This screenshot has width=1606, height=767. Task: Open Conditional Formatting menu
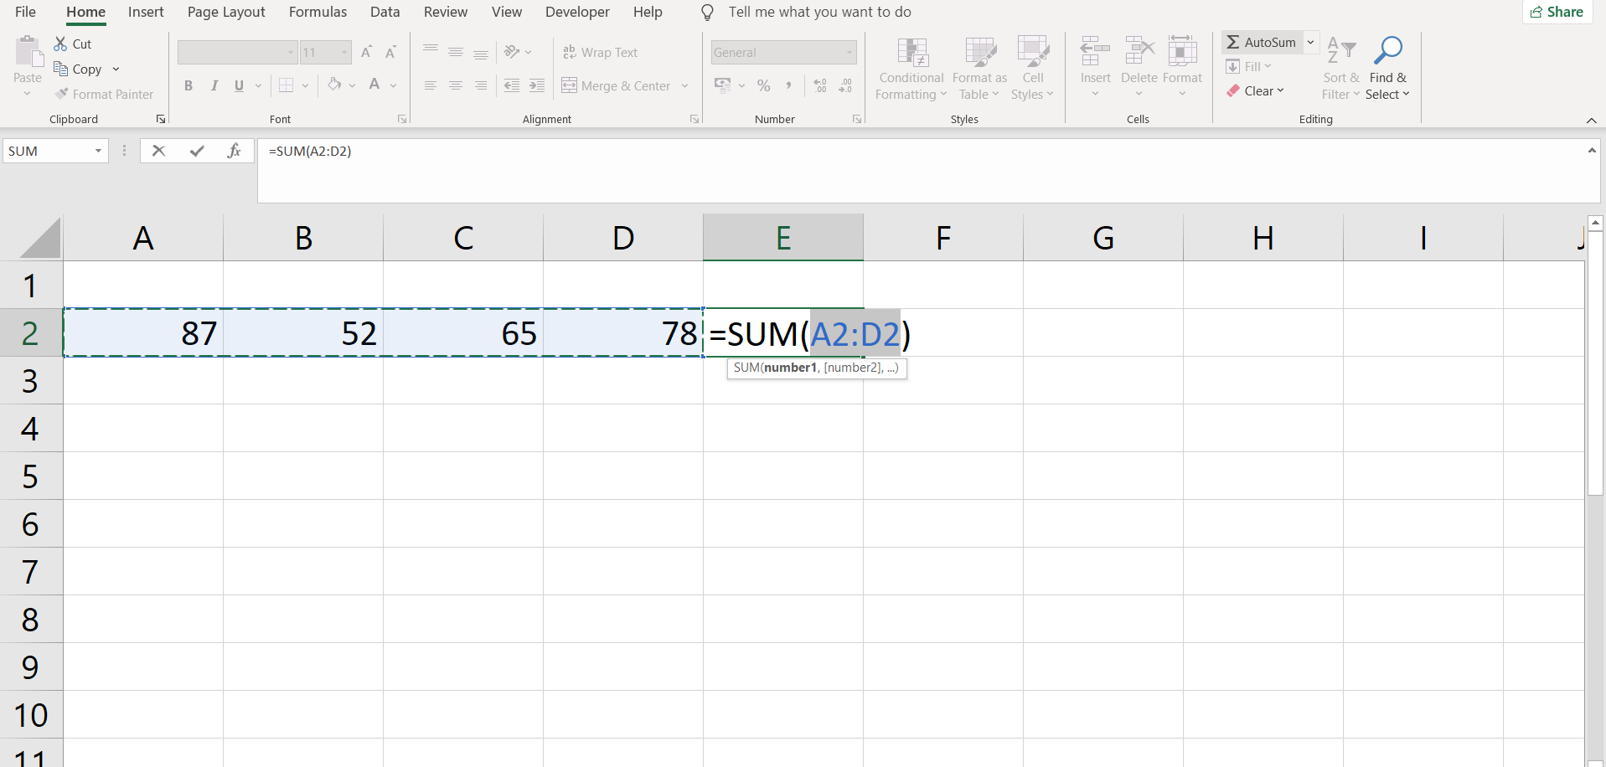click(x=911, y=69)
